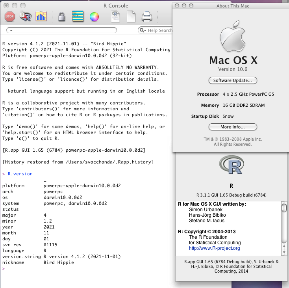Click the Startup Disk value Snow
This screenshot has height=288, width=289.
coord(228,116)
